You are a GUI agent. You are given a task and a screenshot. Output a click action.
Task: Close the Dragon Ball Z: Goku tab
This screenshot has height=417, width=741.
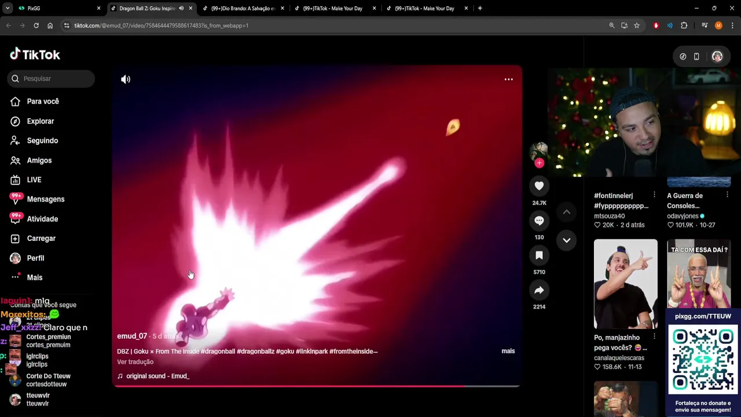(x=190, y=8)
